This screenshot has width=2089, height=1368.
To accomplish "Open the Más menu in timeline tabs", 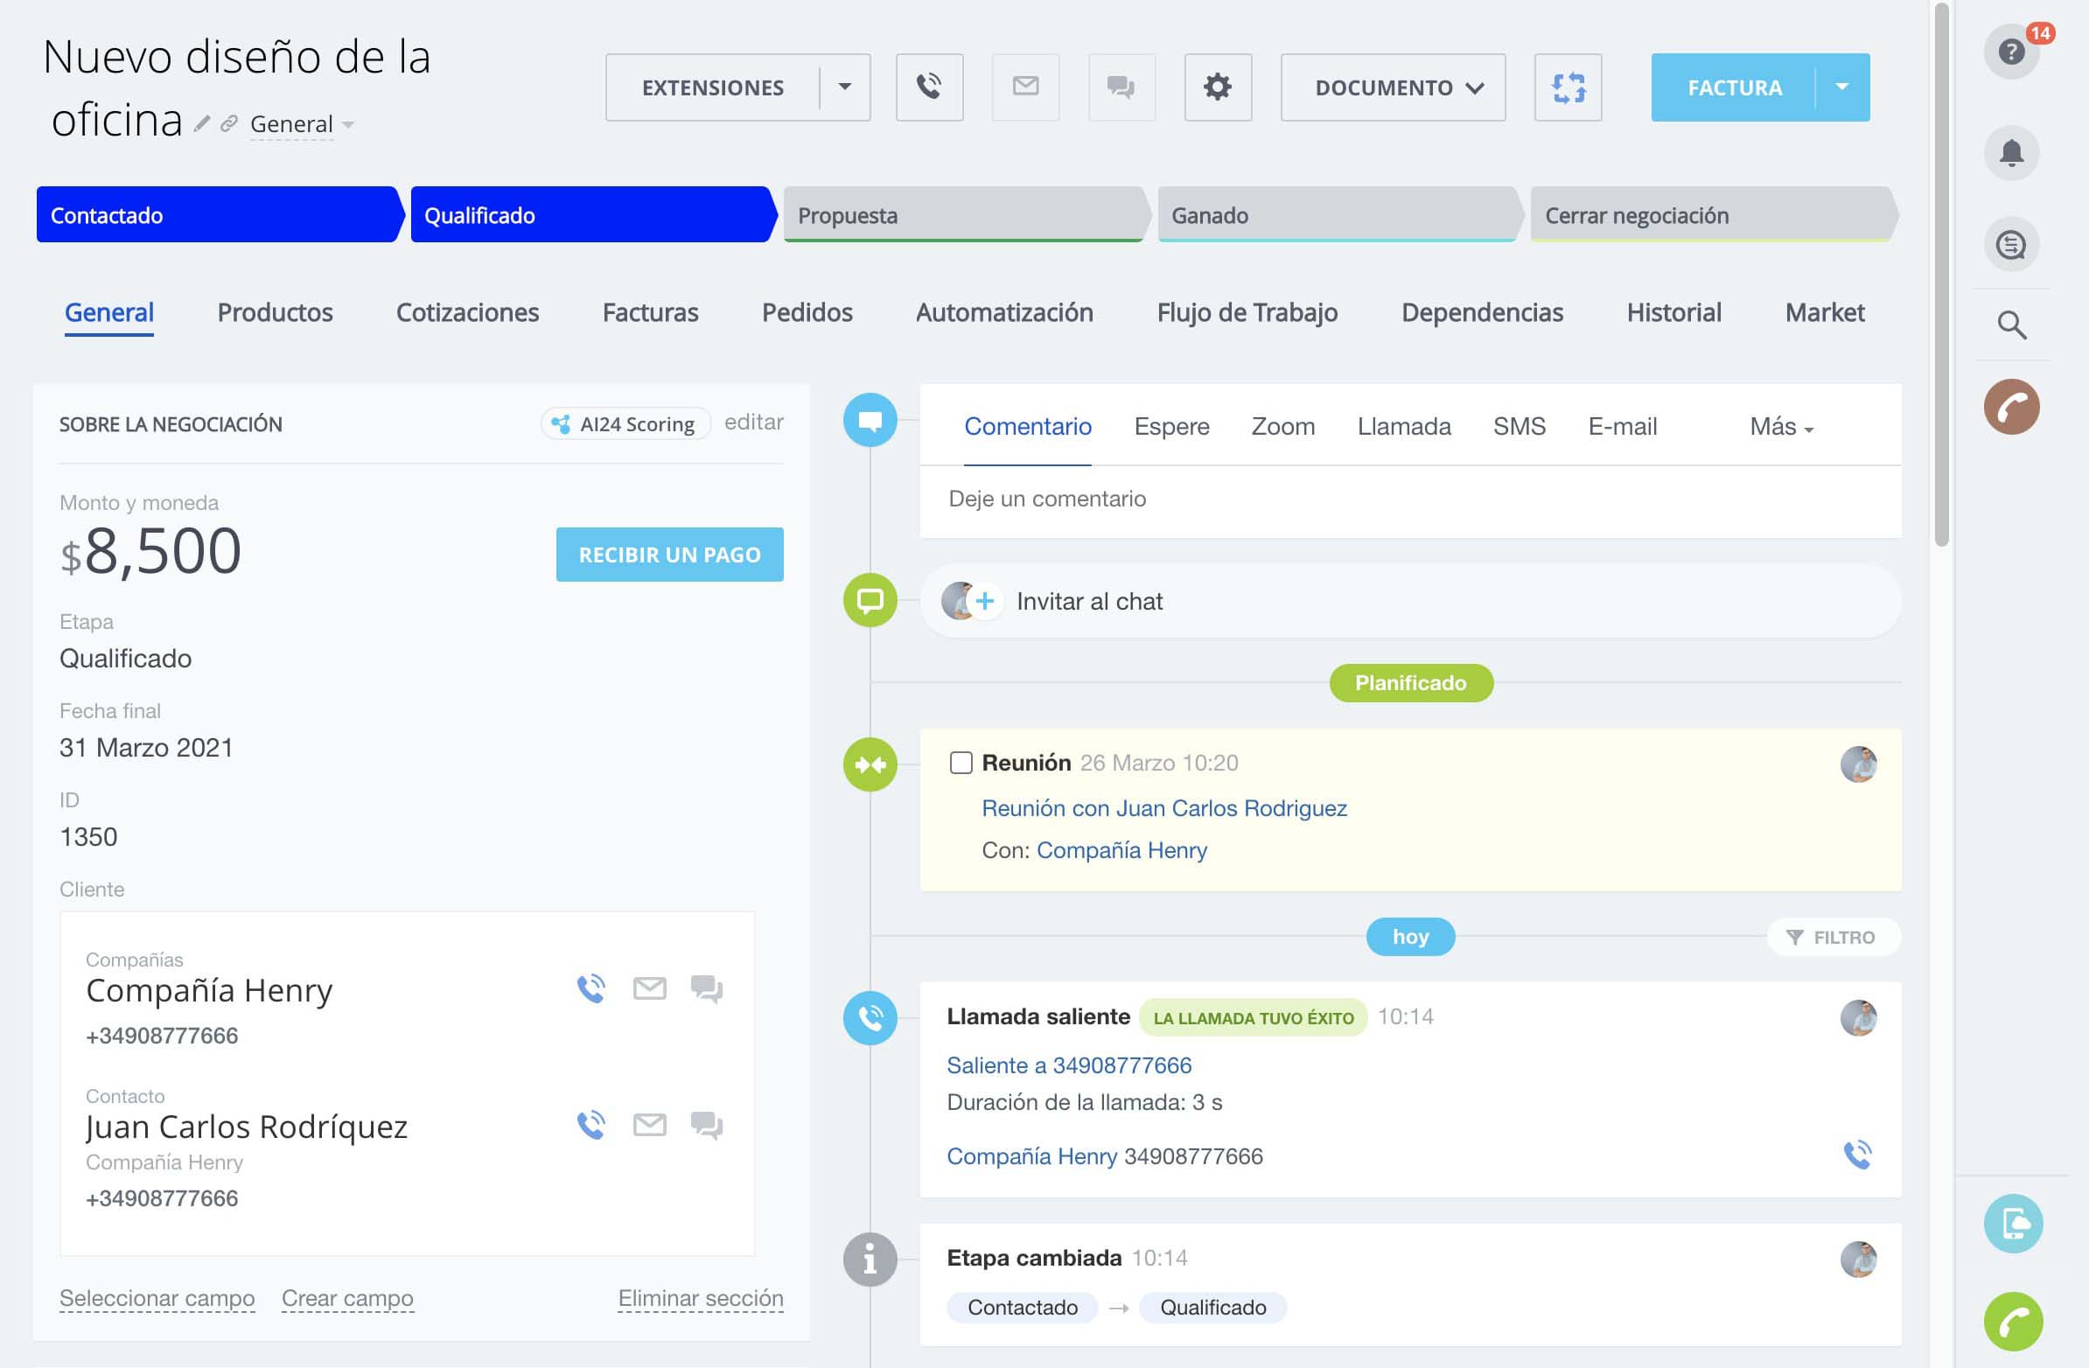I will [1780, 427].
